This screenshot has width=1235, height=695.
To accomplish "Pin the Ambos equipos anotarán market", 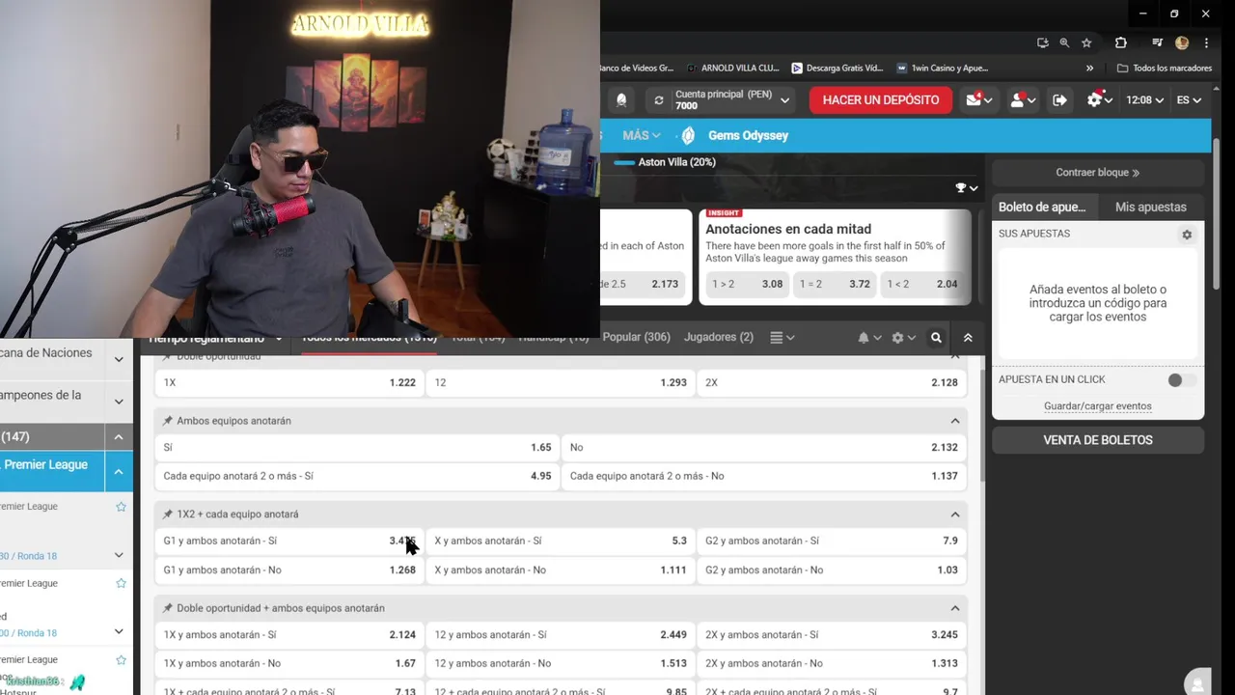I will coord(168,421).
